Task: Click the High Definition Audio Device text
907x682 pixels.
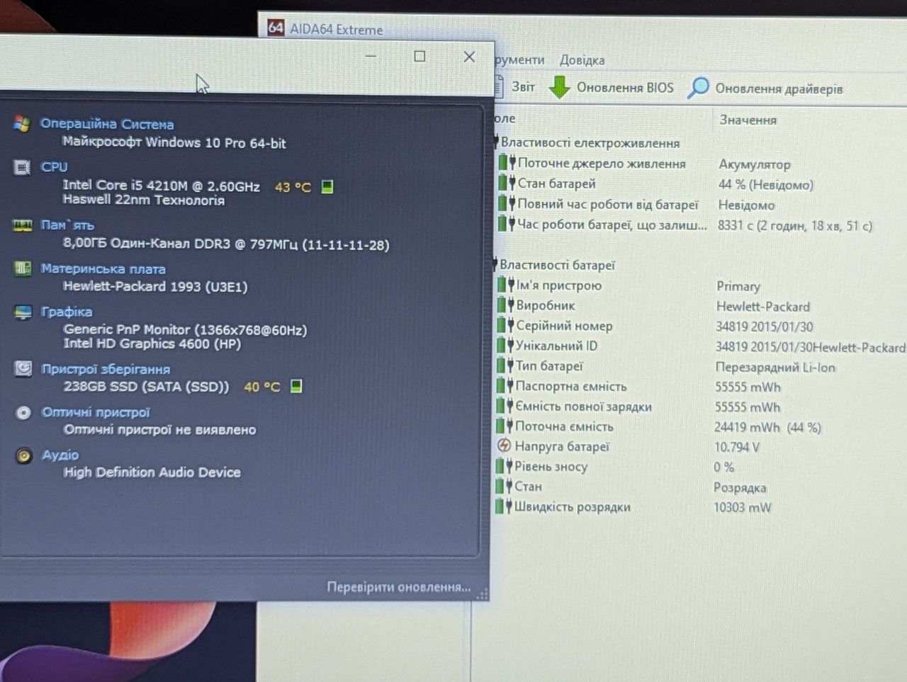Action: 152,472
